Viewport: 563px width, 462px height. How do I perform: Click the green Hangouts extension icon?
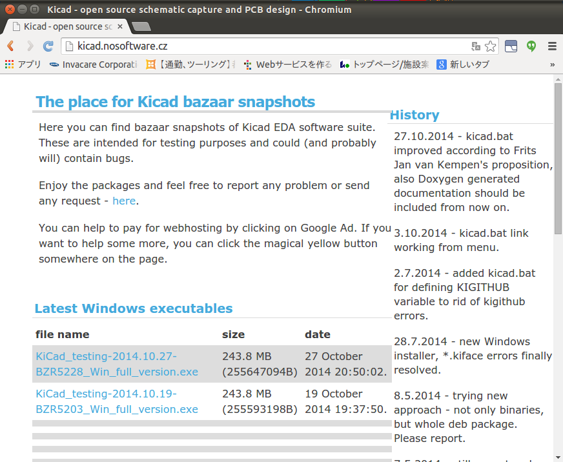pyautogui.click(x=531, y=46)
